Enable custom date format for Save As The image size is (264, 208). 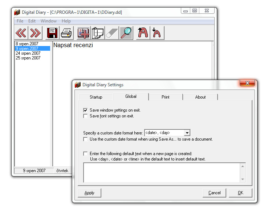[85, 139]
